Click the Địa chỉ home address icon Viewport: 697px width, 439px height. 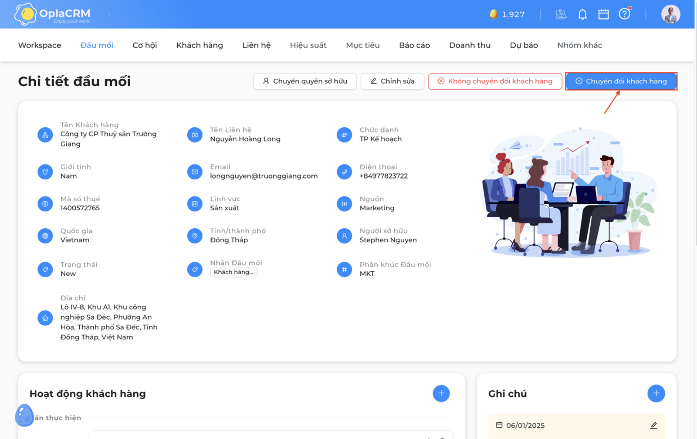tap(45, 318)
